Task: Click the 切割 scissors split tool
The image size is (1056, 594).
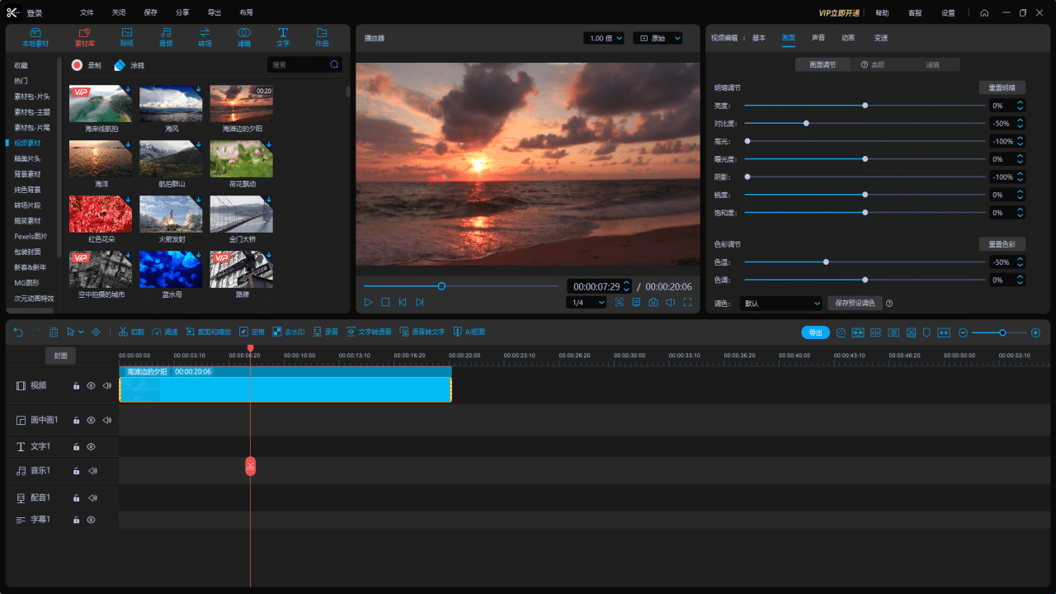Action: 131,332
